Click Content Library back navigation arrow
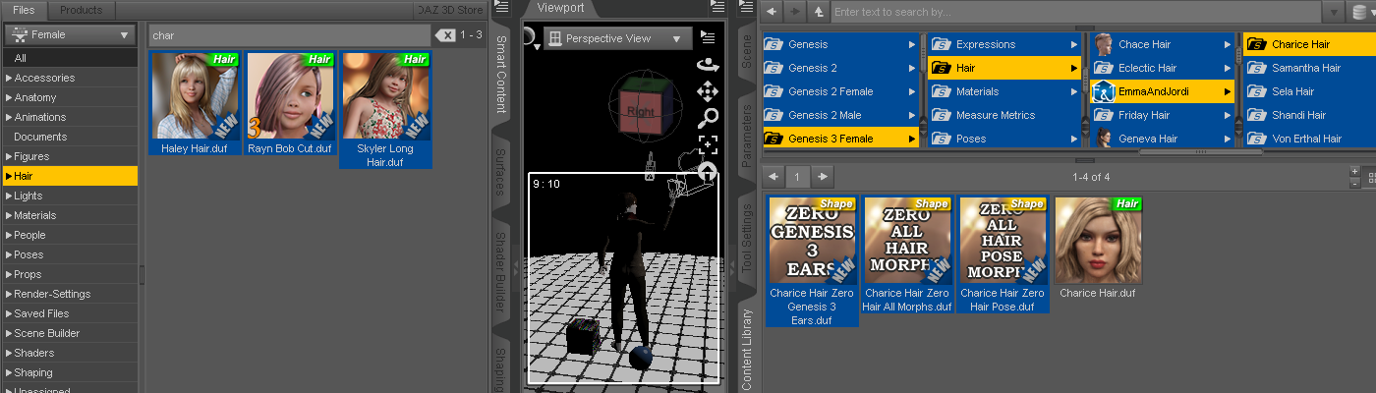The image size is (1376, 393). (773, 12)
